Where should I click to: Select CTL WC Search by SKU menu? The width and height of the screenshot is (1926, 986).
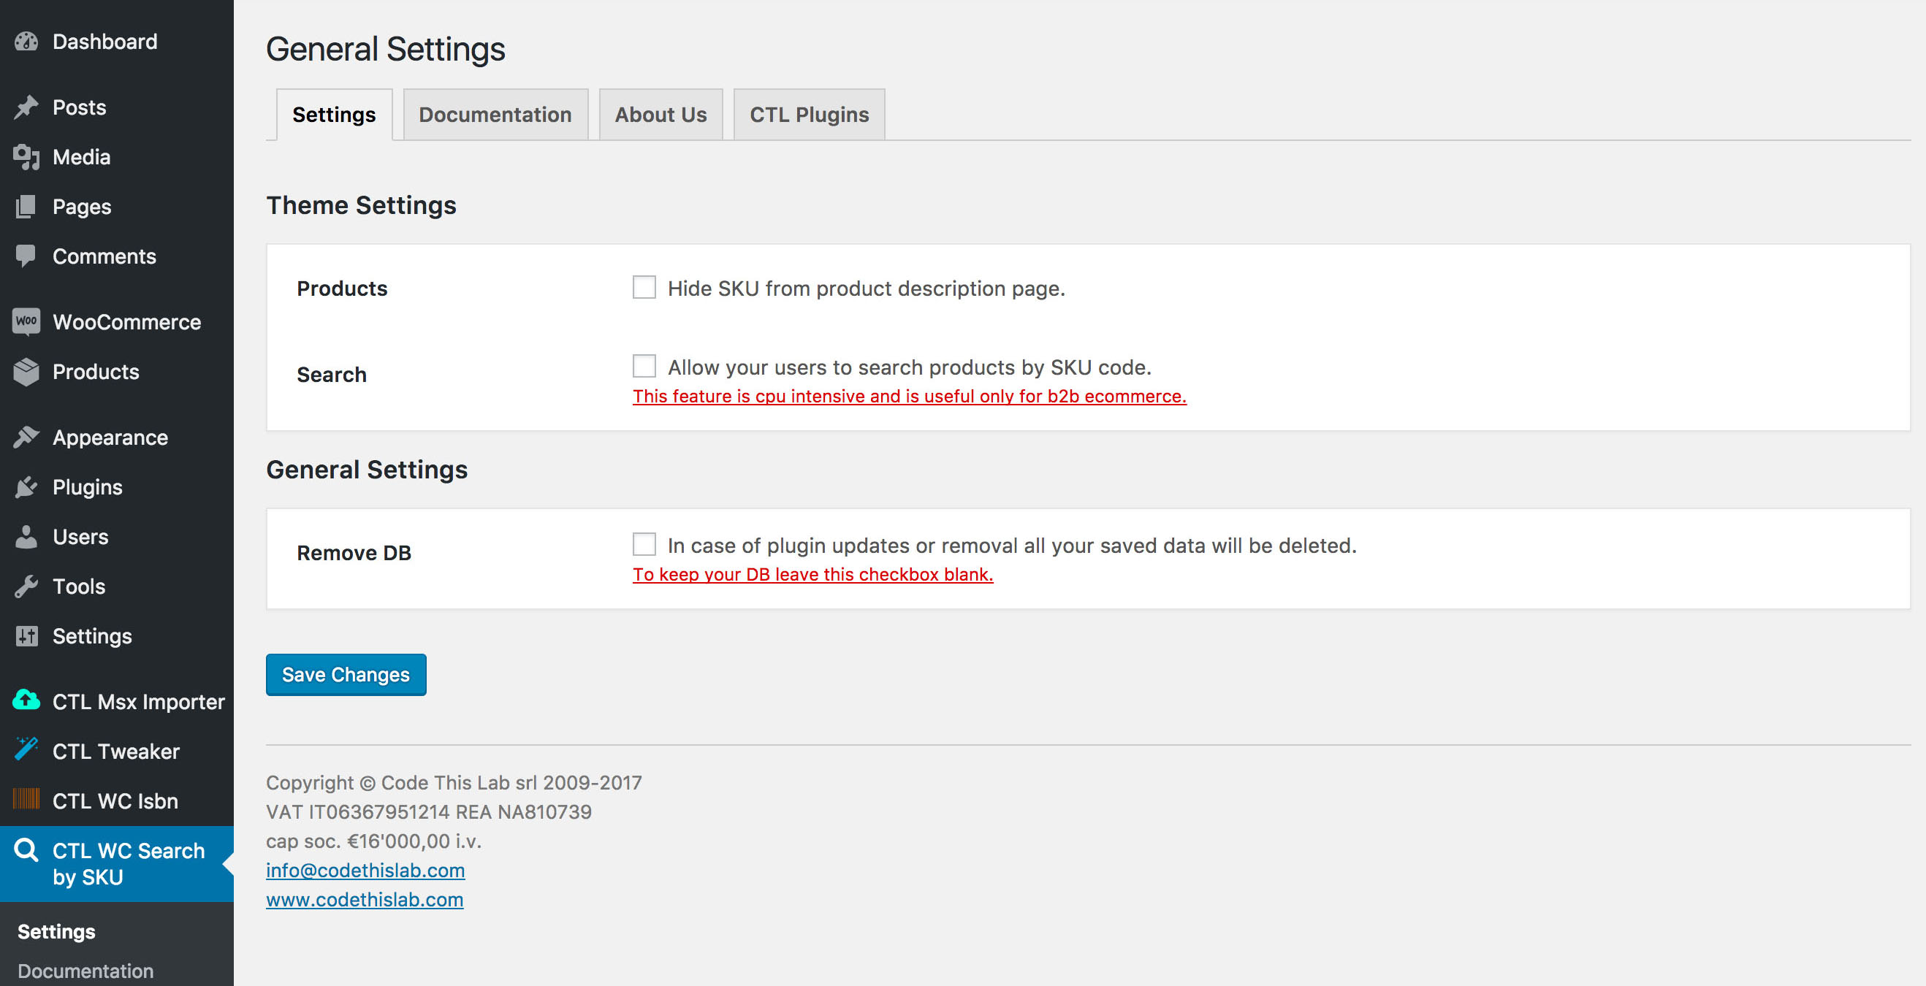point(117,864)
